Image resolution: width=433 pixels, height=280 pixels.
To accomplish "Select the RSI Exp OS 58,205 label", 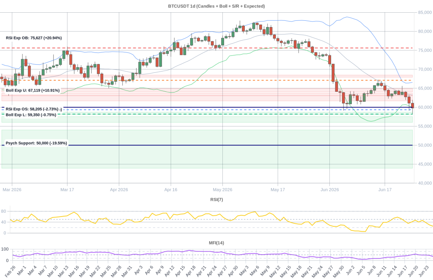I will tap(32, 109).
